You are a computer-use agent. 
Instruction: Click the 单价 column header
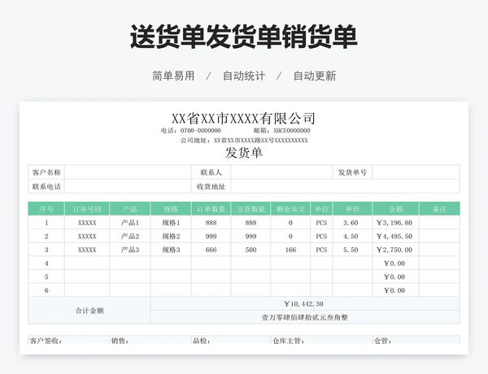point(352,209)
